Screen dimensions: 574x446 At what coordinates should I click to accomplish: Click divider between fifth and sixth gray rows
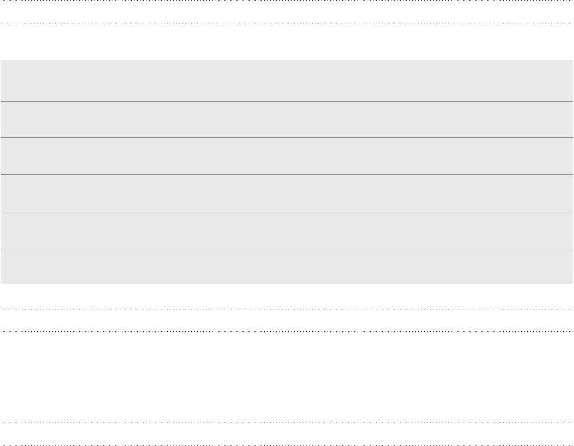coord(287,247)
